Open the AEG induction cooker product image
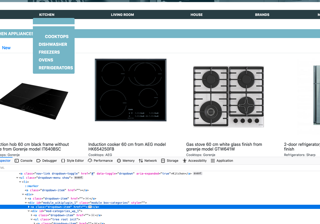The height and width of the screenshot is (224, 320). (131, 90)
